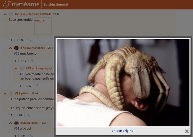Open avatar beside comment #77 author

click(x=22, y=68)
